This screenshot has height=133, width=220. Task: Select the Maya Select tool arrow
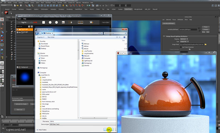(2, 20)
